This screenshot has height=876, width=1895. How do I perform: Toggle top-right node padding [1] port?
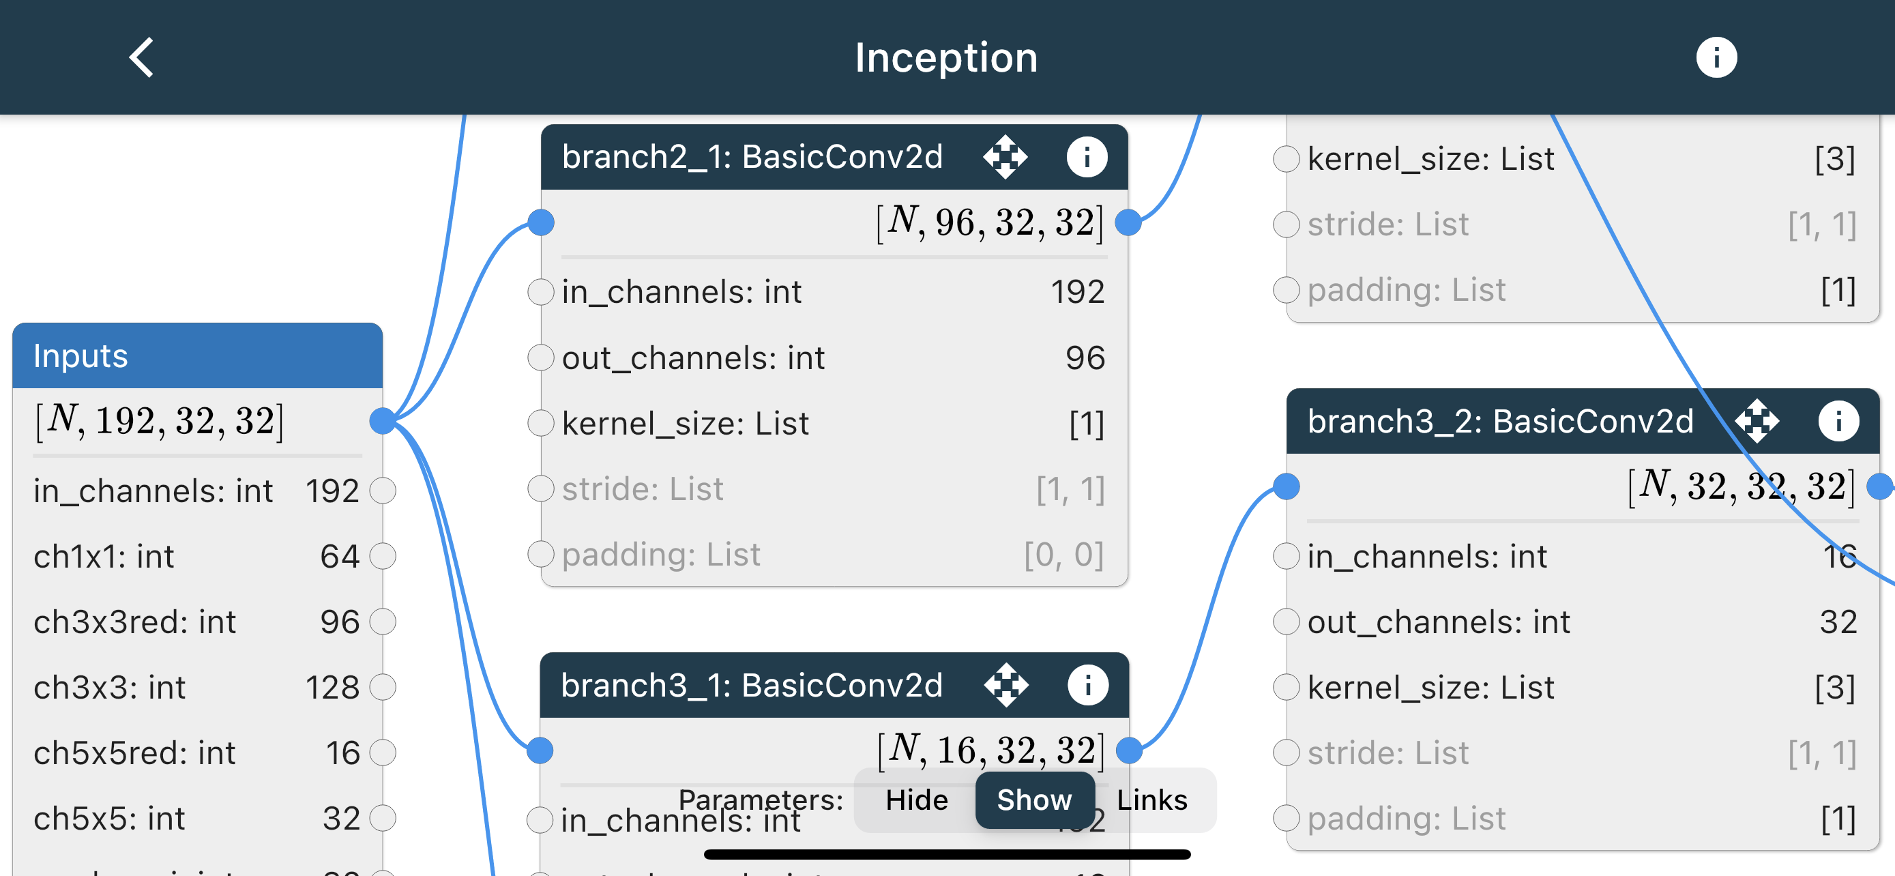tap(1286, 289)
